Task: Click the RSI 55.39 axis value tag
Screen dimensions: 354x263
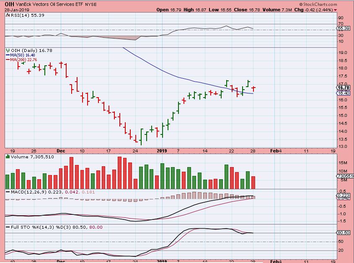Action: 344,28
